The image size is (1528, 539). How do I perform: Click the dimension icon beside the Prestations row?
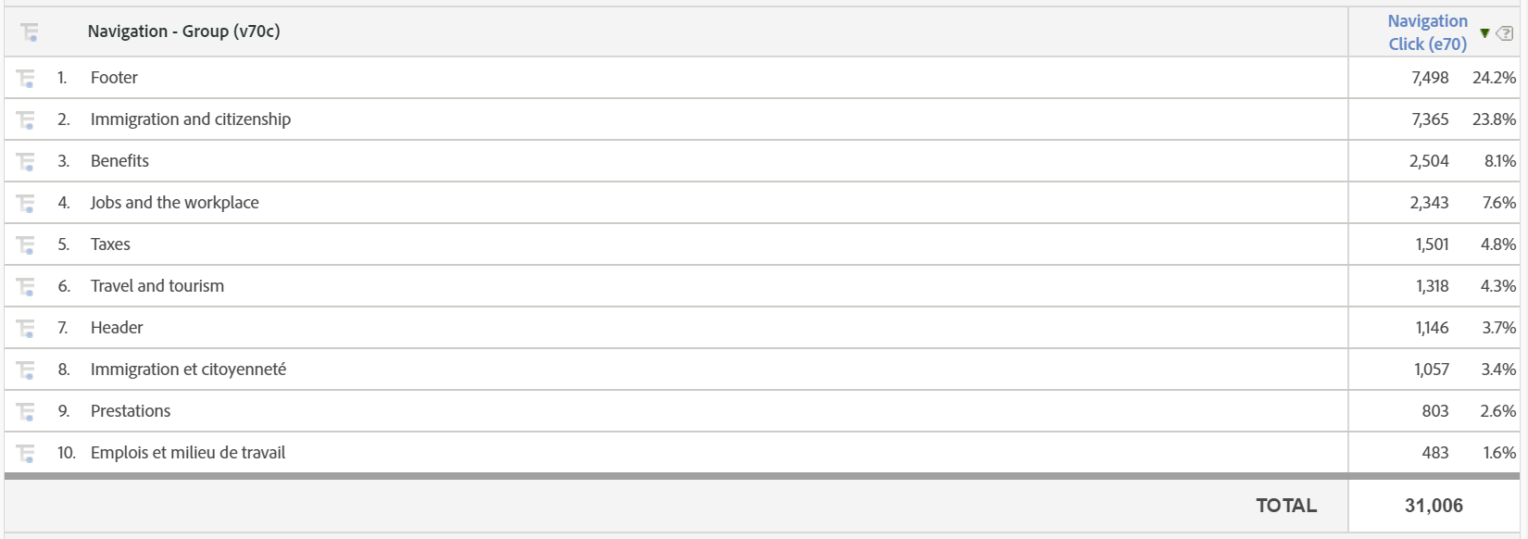pyautogui.click(x=28, y=410)
